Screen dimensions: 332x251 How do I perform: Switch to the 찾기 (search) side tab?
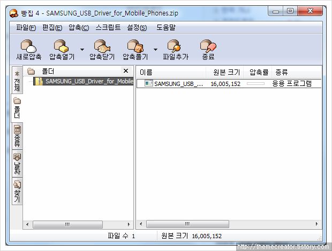[17, 191]
